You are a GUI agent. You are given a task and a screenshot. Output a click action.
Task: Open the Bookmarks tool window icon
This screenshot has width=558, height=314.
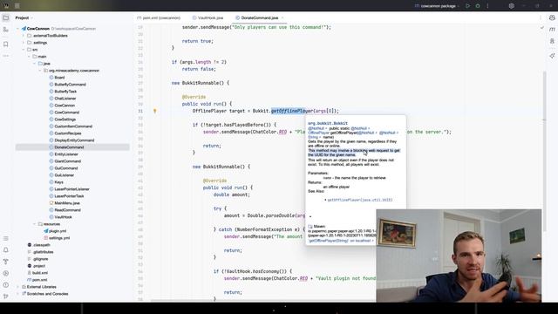[6, 44]
